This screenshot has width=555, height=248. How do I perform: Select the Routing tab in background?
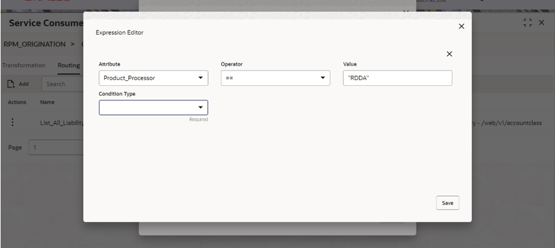[x=69, y=66]
